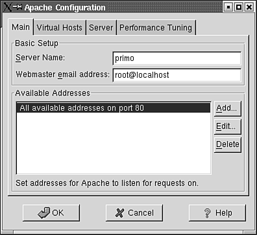The height and width of the screenshot is (235, 257).
Task: Switch to the Virtual Hosts tab
Action: point(60,28)
